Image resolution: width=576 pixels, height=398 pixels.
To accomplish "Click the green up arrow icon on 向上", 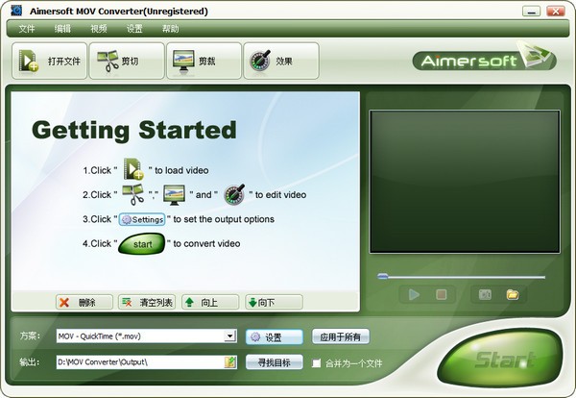I will pos(189,303).
